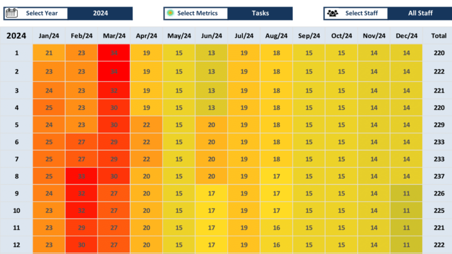
Task: Click the All Staff value box
Action: point(420,13)
